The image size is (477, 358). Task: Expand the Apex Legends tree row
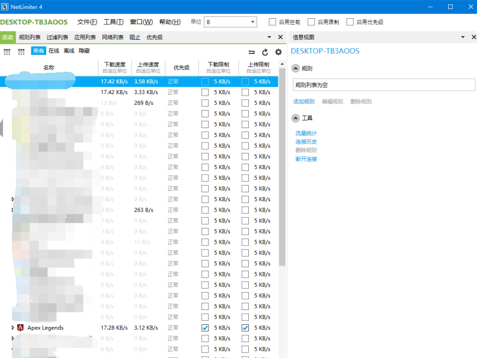[x=13, y=328]
